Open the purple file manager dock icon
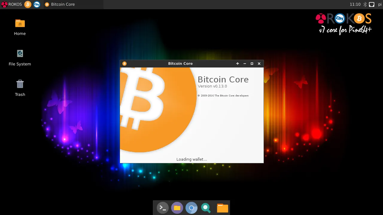Screen dimensions: 383x215 tap(177, 208)
